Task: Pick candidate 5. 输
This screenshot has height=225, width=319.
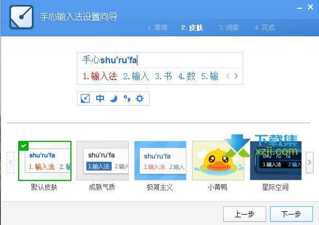Action: click(x=210, y=76)
